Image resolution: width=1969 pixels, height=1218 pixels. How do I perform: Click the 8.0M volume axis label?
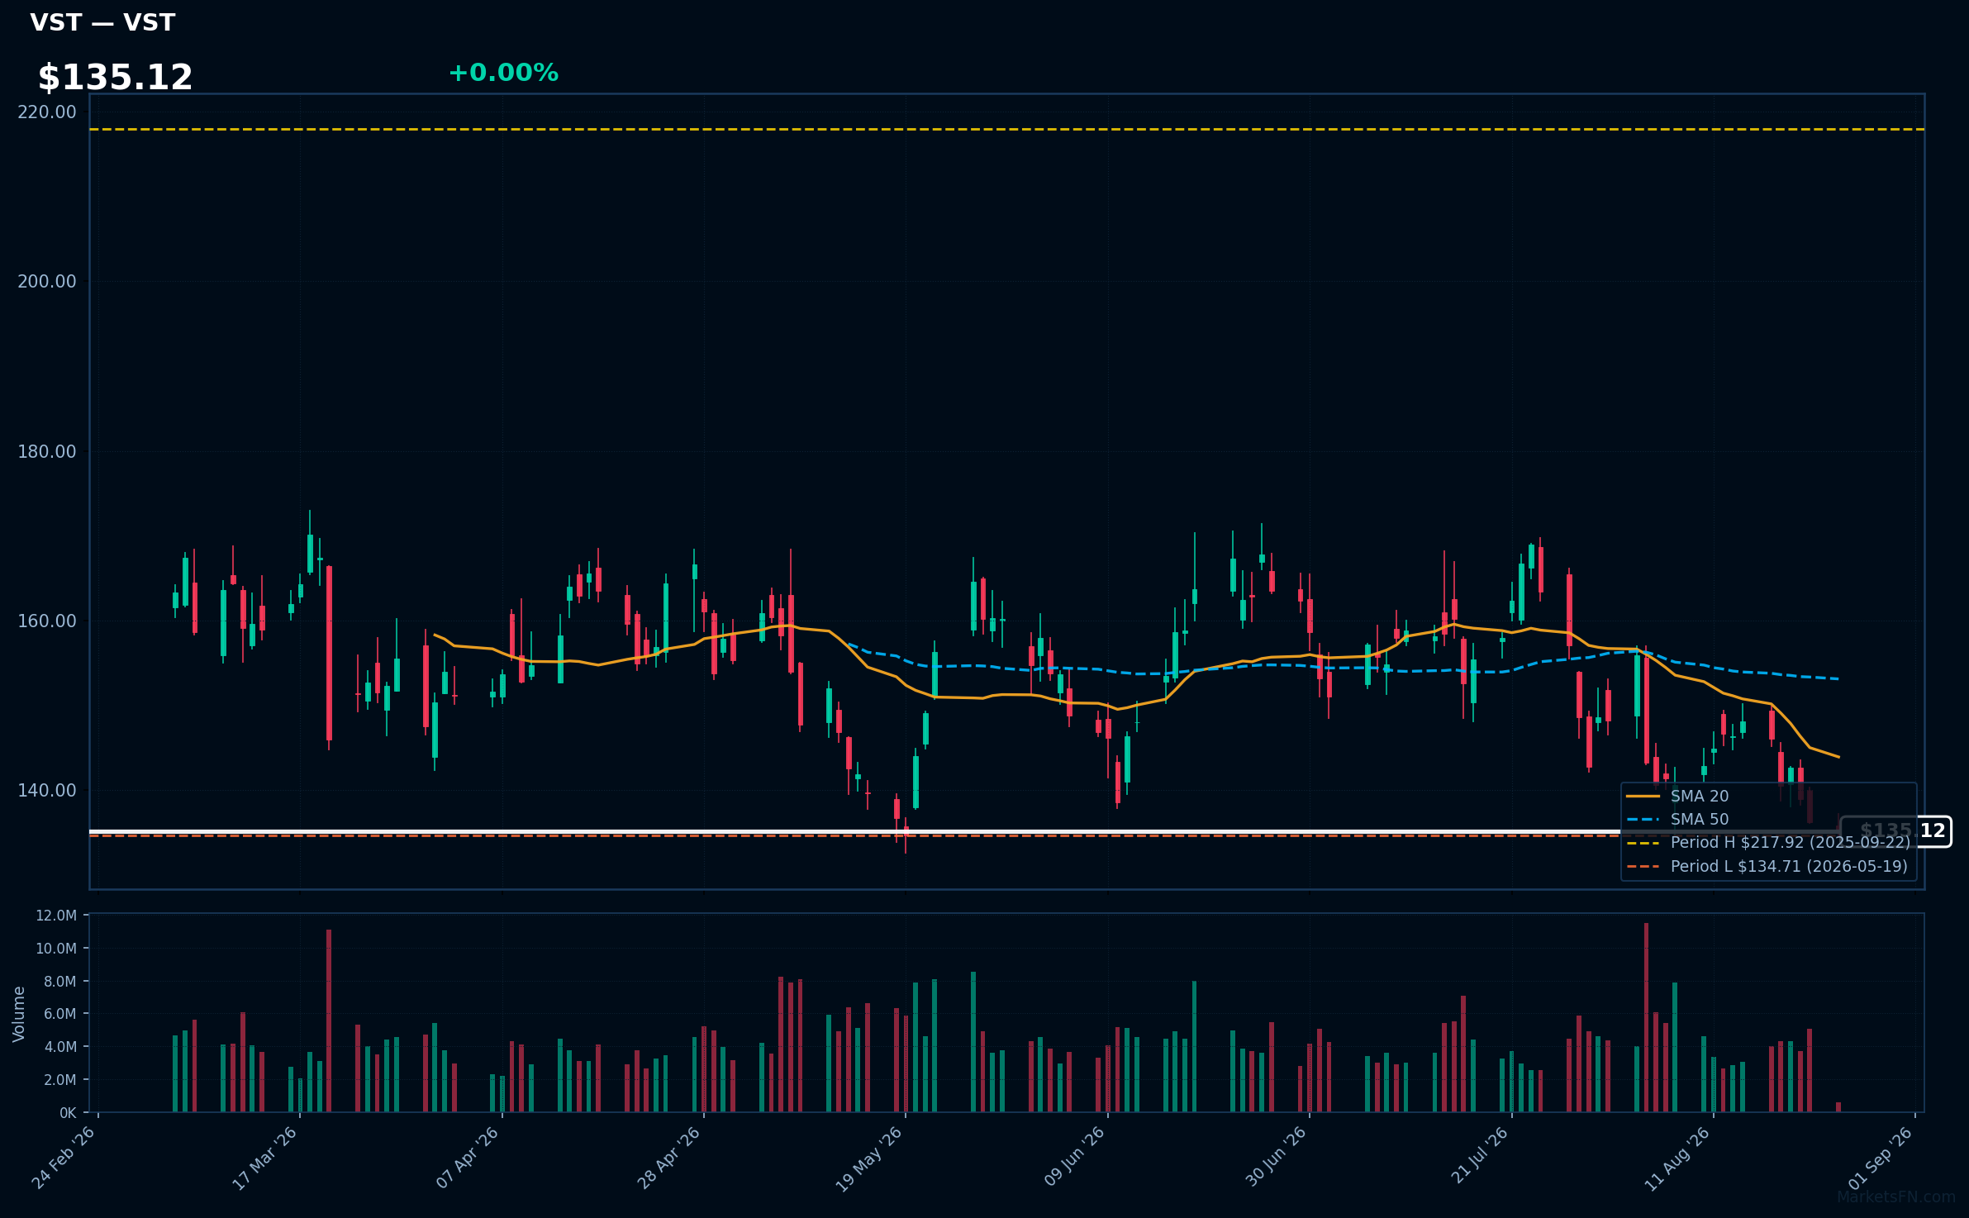pyautogui.click(x=60, y=982)
